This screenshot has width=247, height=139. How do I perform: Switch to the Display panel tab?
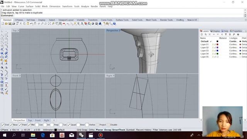(215, 31)
